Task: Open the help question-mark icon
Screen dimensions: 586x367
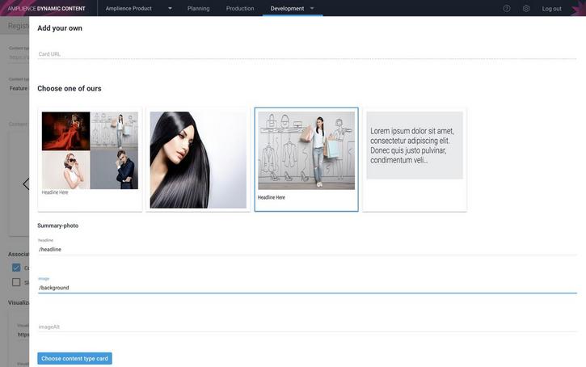Action: tap(507, 8)
